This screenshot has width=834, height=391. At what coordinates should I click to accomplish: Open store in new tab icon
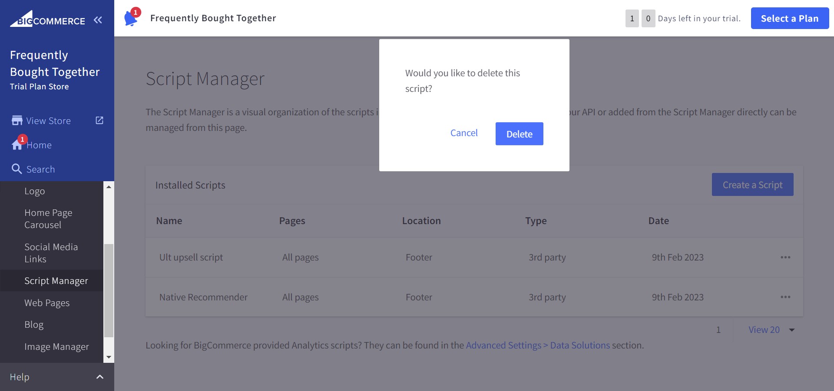click(x=99, y=121)
